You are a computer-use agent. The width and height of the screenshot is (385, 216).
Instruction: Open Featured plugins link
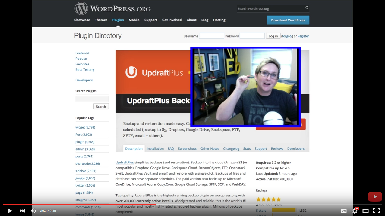(82, 53)
